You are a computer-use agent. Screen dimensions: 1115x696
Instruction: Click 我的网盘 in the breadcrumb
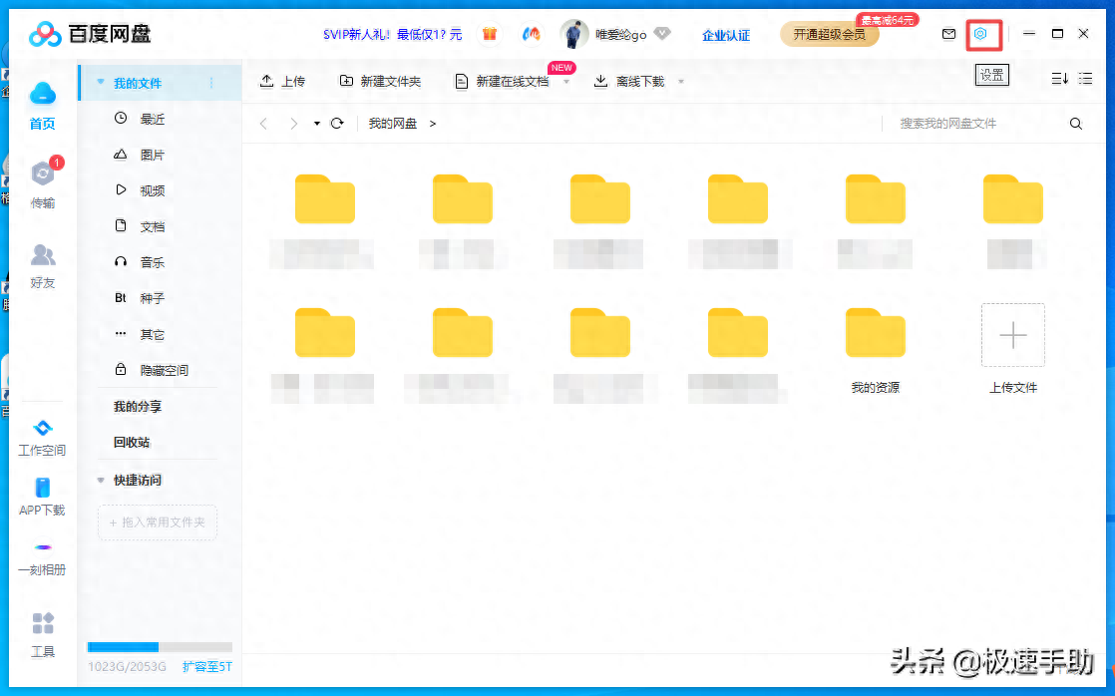[x=393, y=124]
